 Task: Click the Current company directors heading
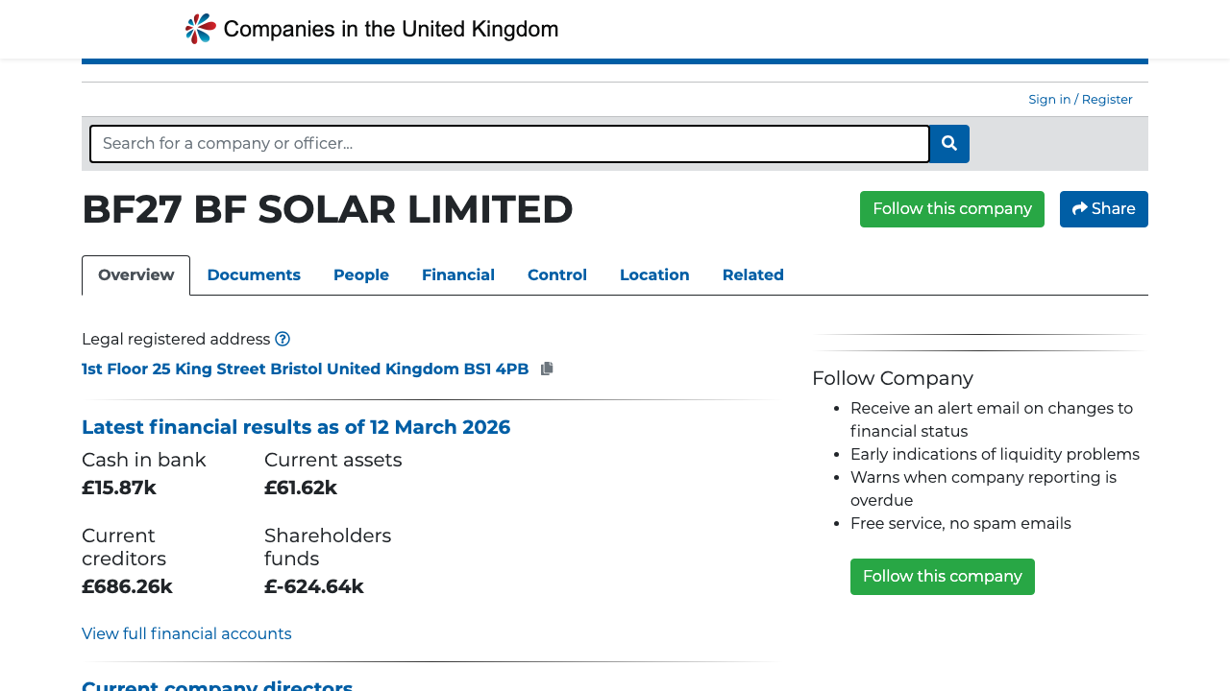coord(217,685)
